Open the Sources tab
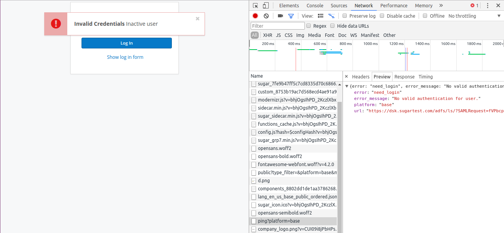 pos(339,5)
